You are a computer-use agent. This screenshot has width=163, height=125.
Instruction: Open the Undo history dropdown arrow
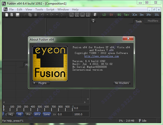[x=47, y=15]
